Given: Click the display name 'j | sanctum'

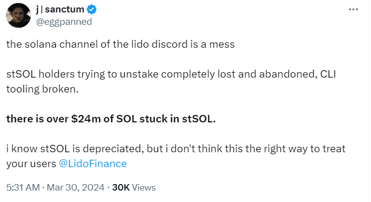Looking at the screenshot, I should (x=60, y=9).
